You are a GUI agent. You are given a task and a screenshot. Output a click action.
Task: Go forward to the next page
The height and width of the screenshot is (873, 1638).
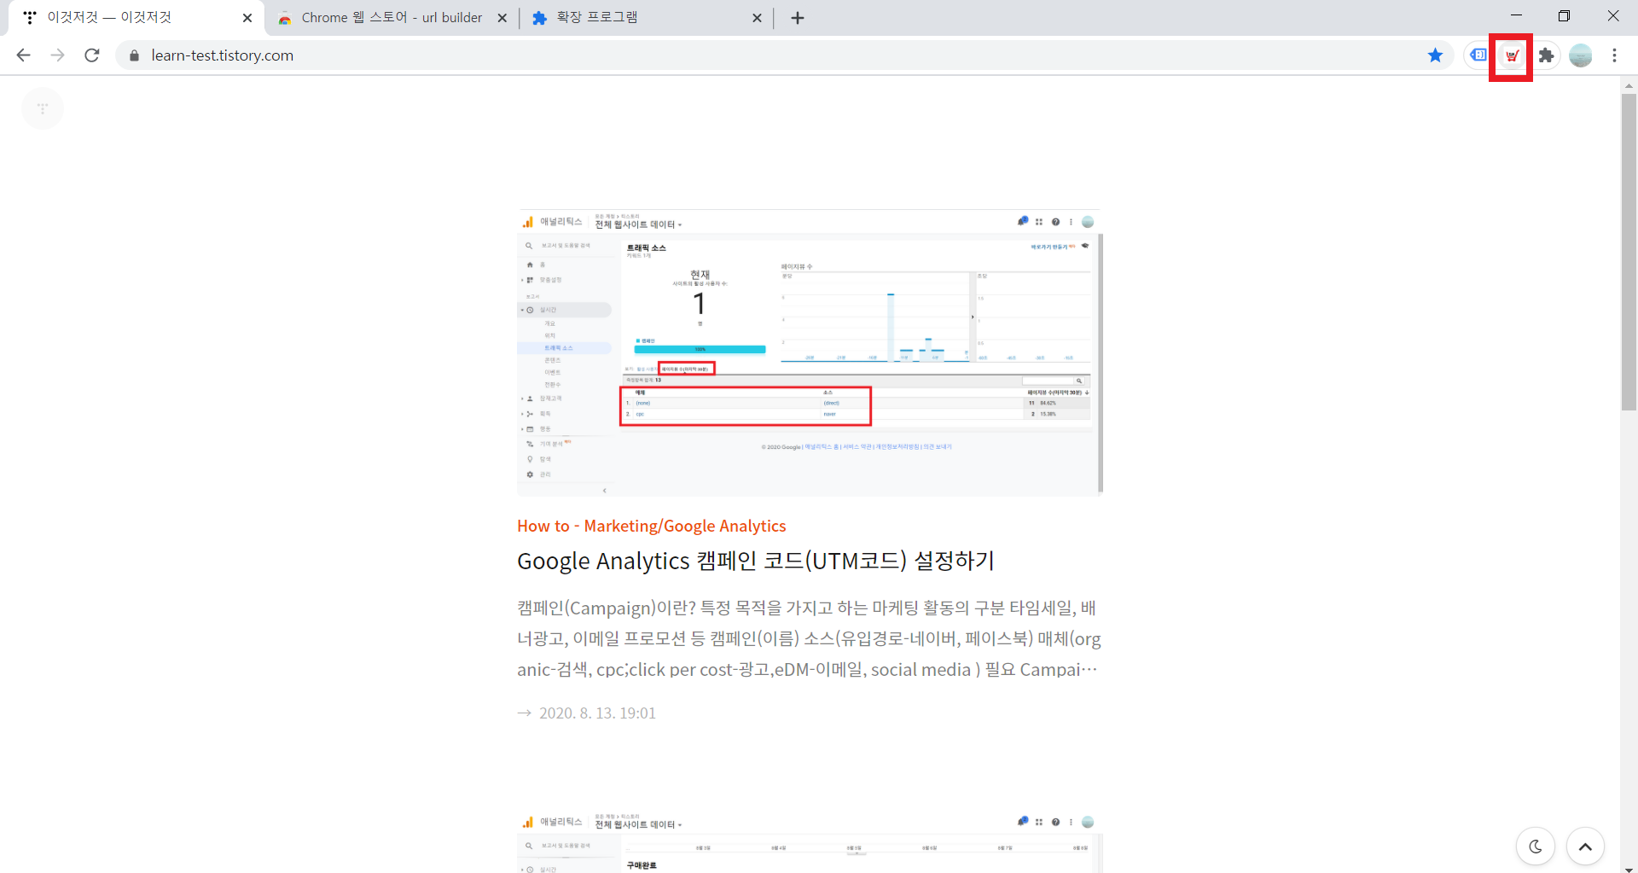point(57,55)
